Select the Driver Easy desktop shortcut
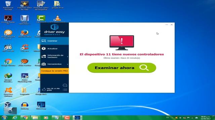 41,106
